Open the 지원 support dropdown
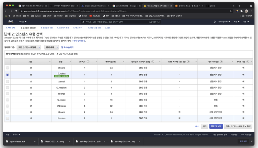 click(246, 22)
